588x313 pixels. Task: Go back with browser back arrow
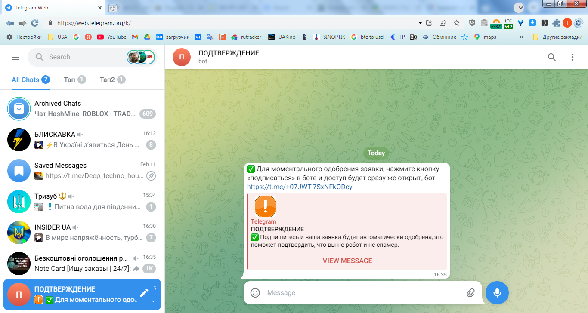(10, 23)
